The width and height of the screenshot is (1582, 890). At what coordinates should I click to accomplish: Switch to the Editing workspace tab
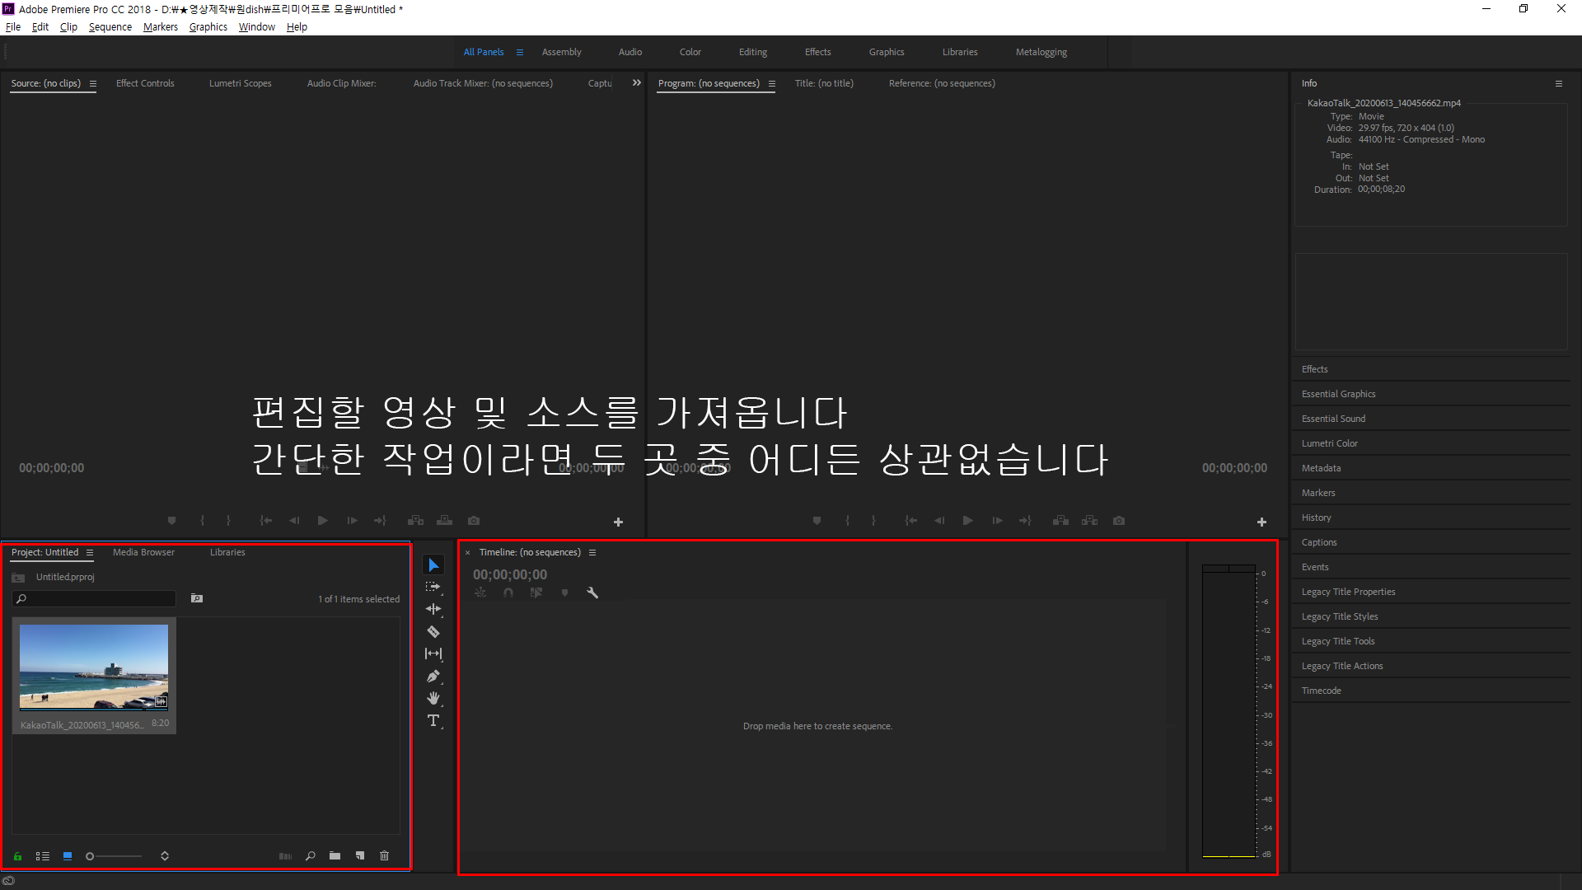click(x=752, y=52)
